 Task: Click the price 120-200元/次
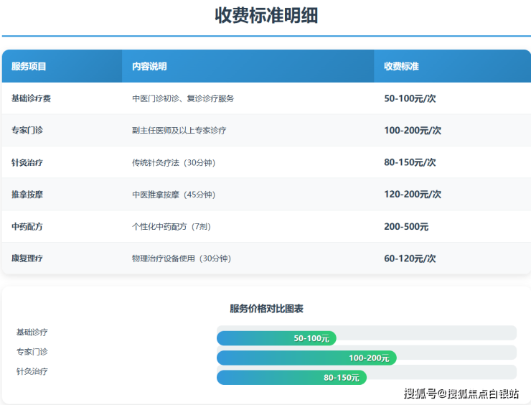click(x=413, y=195)
